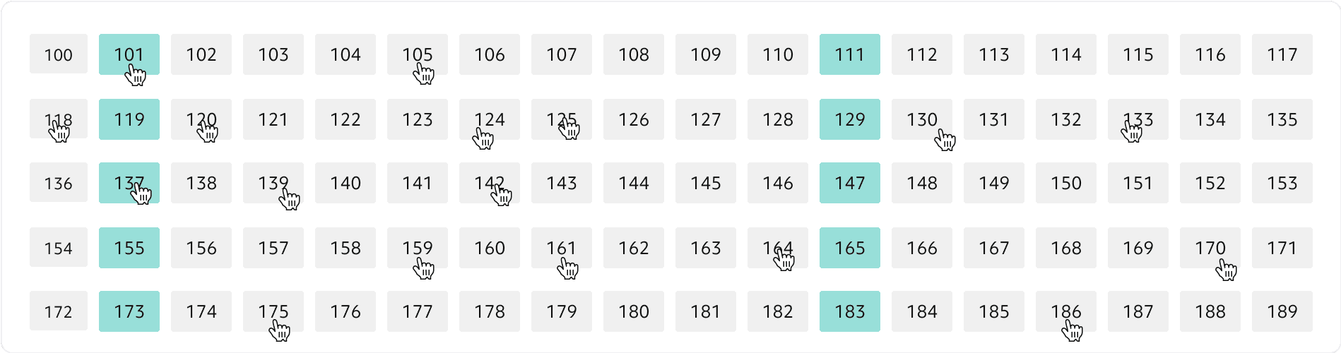The width and height of the screenshot is (1341, 353).
Task: Select number 162
Action: click(x=633, y=248)
